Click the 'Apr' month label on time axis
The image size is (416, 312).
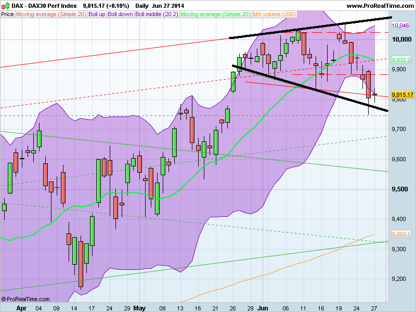21,308
